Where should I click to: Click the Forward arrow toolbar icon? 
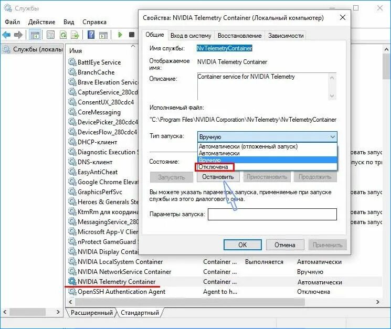18,35
